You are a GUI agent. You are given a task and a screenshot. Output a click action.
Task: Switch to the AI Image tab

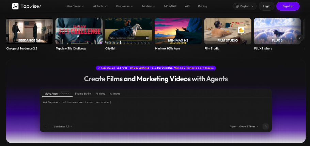pyautogui.click(x=115, y=94)
